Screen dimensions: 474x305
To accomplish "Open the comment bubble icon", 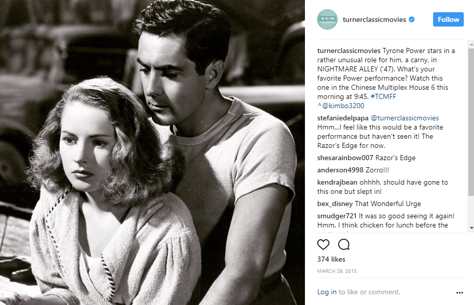I will (344, 244).
